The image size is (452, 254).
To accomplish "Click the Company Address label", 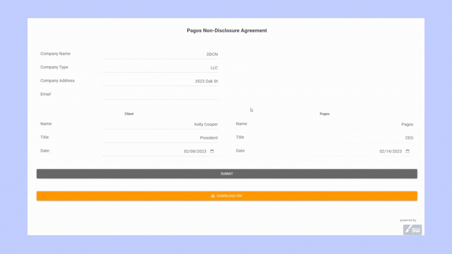I will 58,81.
